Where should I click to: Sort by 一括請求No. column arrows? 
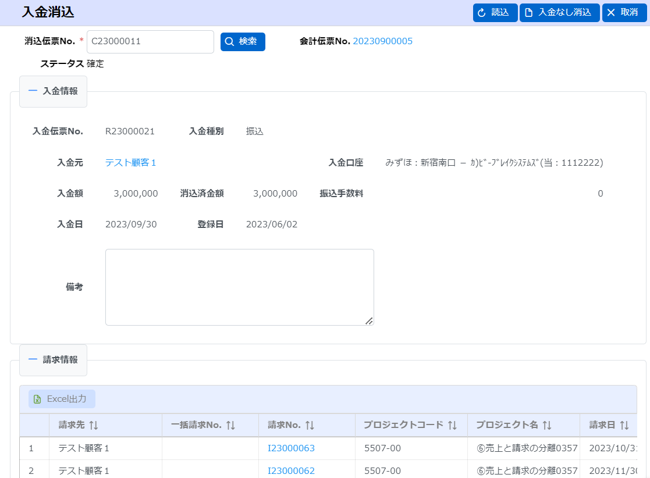pos(231,425)
